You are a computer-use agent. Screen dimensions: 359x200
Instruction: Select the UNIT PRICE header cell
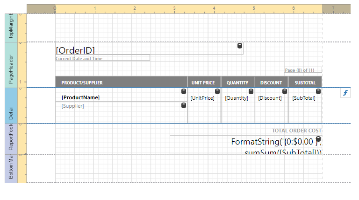click(x=204, y=83)
